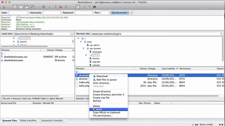Viewport: 225px width, 126px height.
Task: Open the binoculars file search icon
Action: click(x=95, y=7)
